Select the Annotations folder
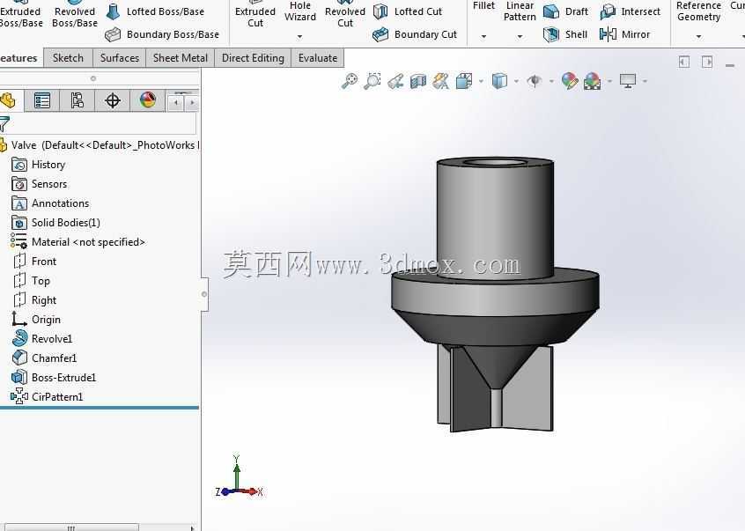This screenshot has height=531, width=745. [x=50, y=203]
